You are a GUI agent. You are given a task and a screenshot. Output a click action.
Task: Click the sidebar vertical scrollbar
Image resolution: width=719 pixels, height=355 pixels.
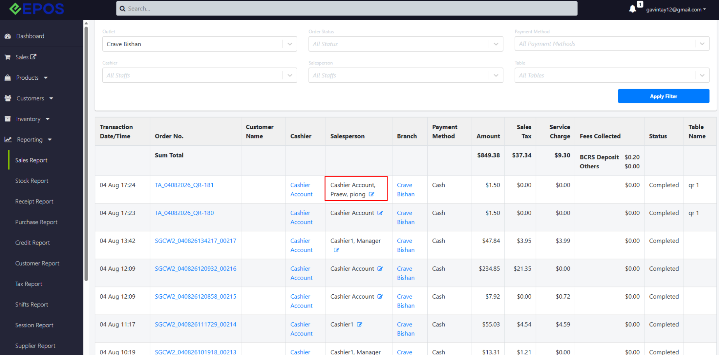coord(86,154)
